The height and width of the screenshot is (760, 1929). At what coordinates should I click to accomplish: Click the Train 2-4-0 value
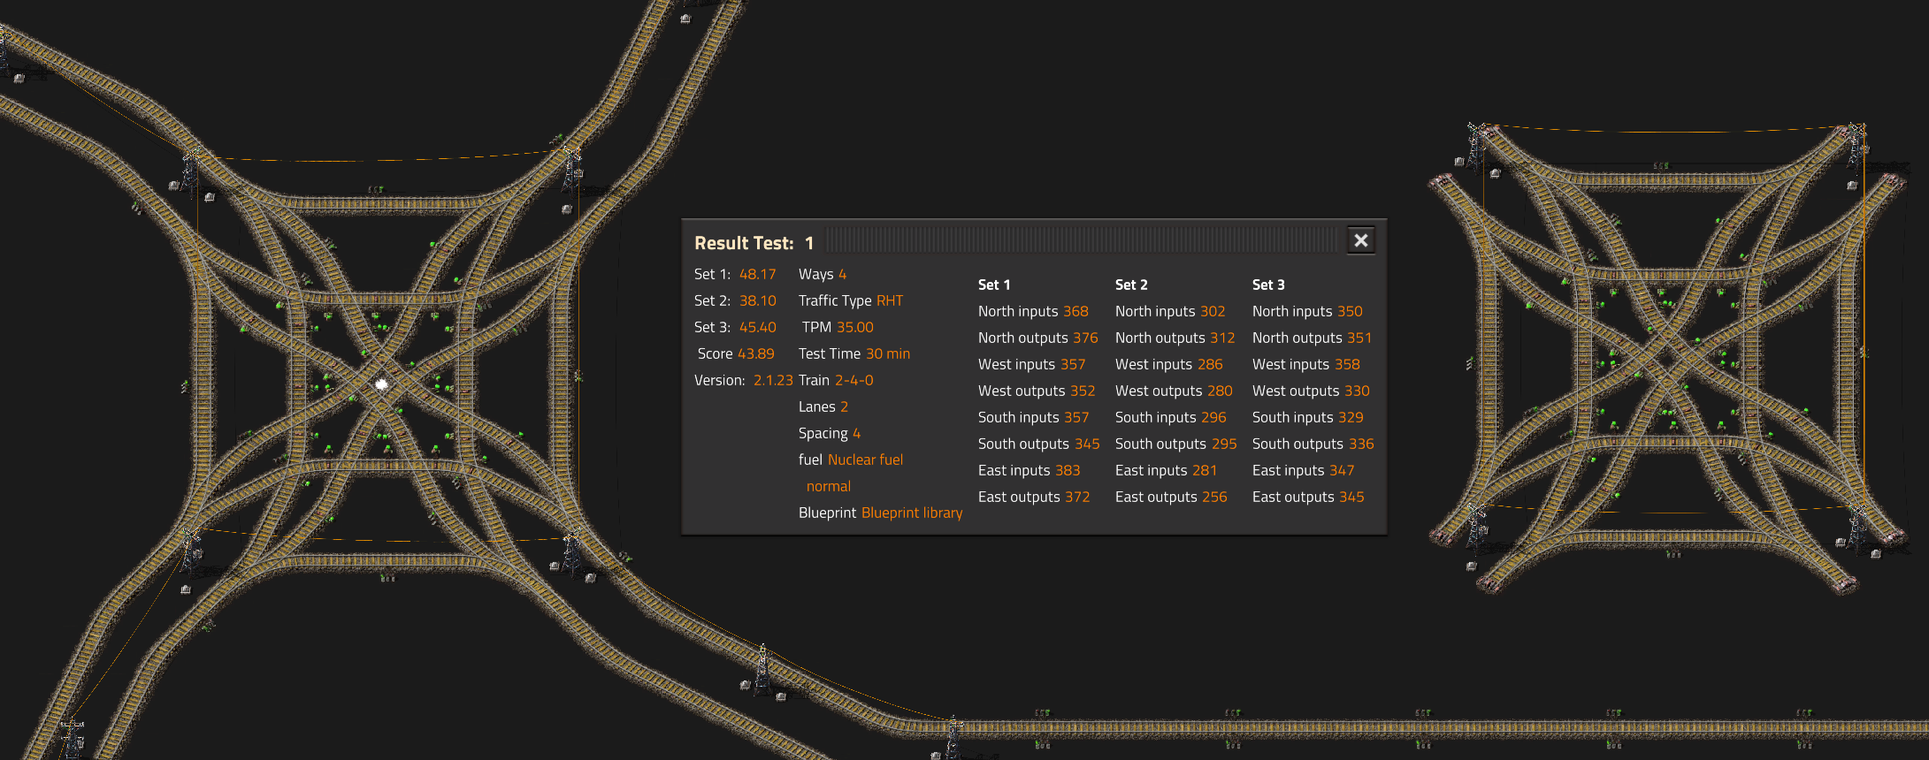click(x=854, y=380)
